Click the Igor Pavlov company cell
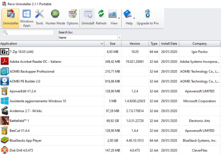Screen dimensions: 221x154 (x=200, y=52)
